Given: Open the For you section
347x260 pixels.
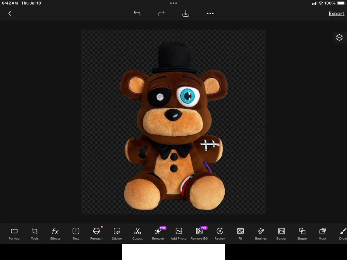Looking at the screenshot, I should coord(14,234).
